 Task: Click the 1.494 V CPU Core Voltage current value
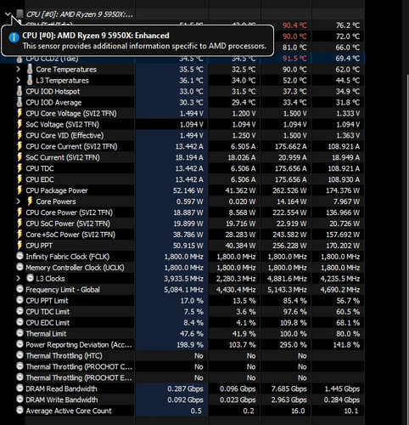point(192,113)
